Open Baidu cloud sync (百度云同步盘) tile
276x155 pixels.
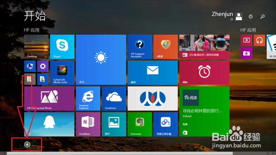point(166,124)
